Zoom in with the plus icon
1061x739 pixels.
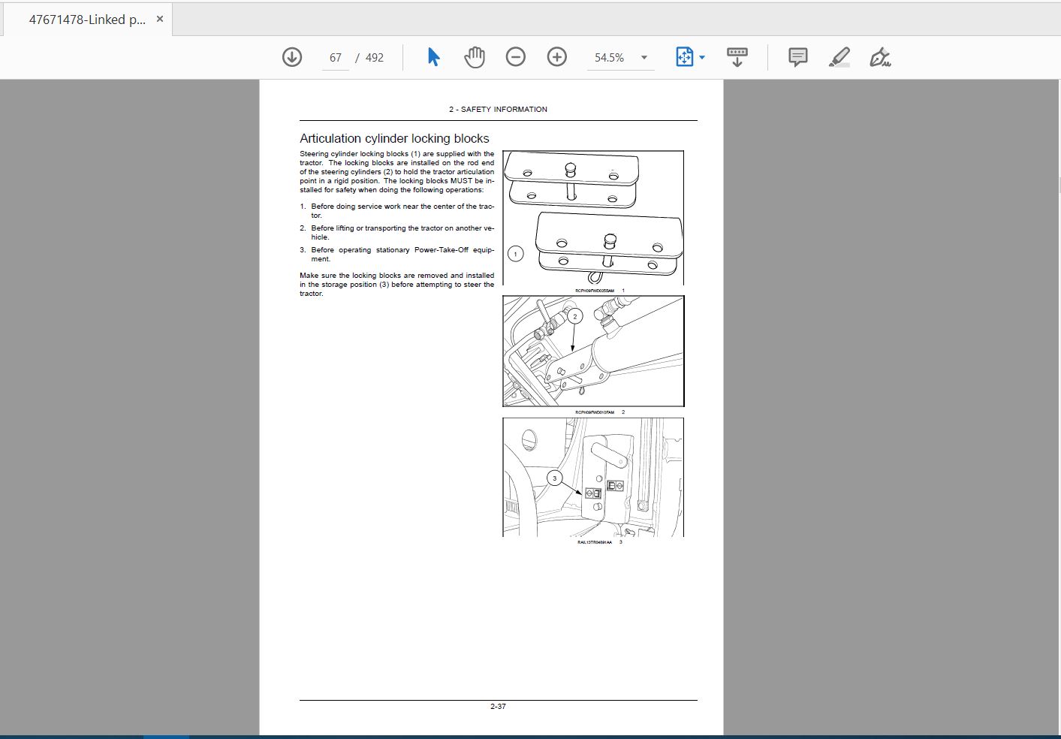pos(557,57)
